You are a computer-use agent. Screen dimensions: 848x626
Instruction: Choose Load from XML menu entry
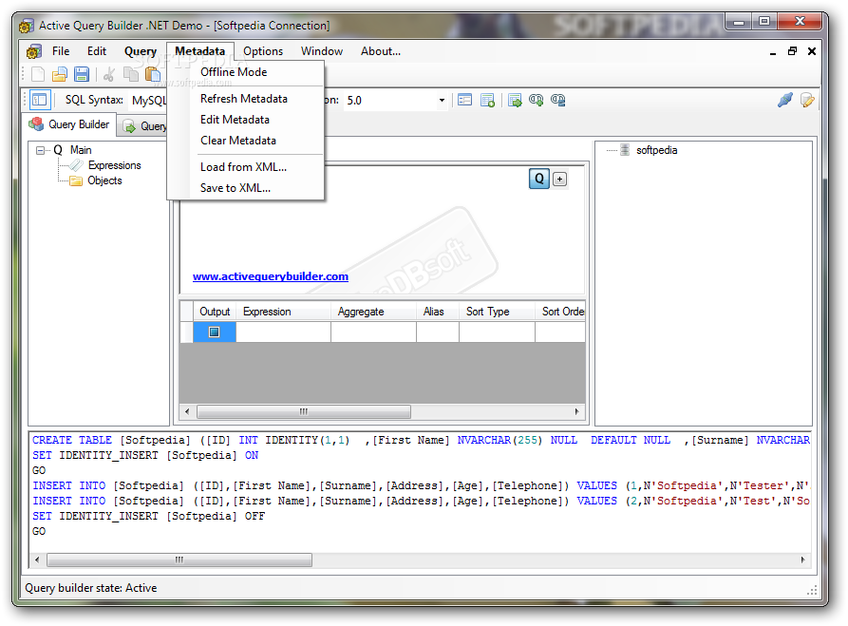point(246,167)
